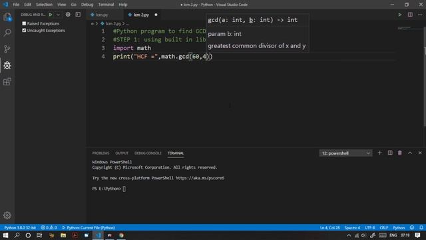Change language mode via Python
This screenshot has width=426, height=240.
[x=399, y=227]
